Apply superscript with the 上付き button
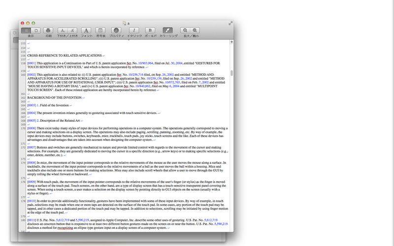Screen dimensions: 394x246 tap(72, 31)
